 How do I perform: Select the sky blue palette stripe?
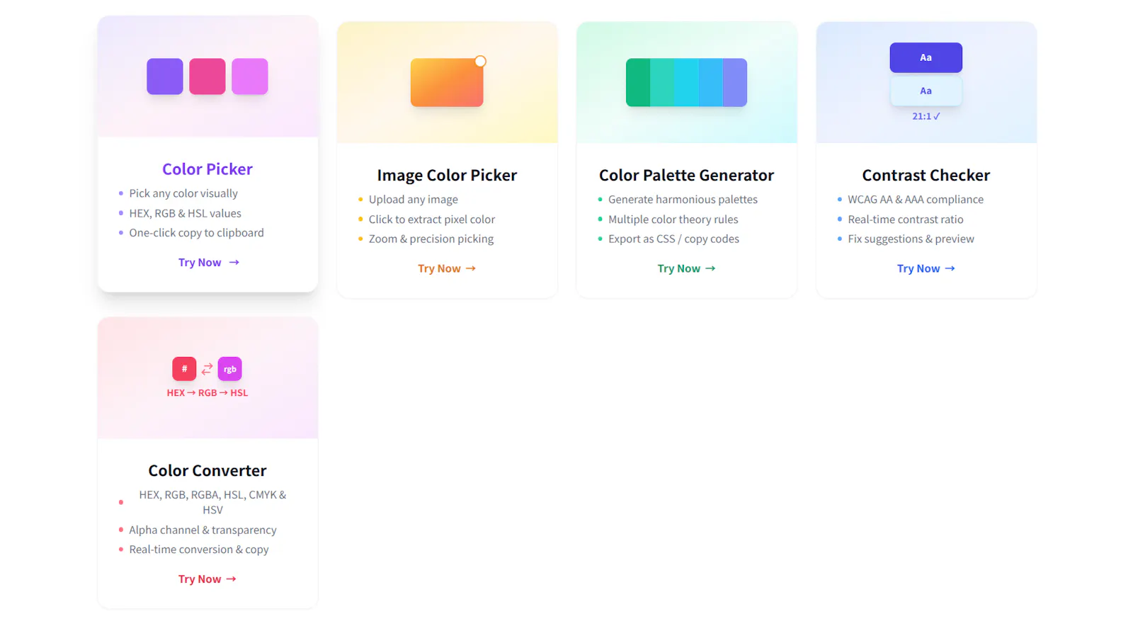tap(711, 82)
